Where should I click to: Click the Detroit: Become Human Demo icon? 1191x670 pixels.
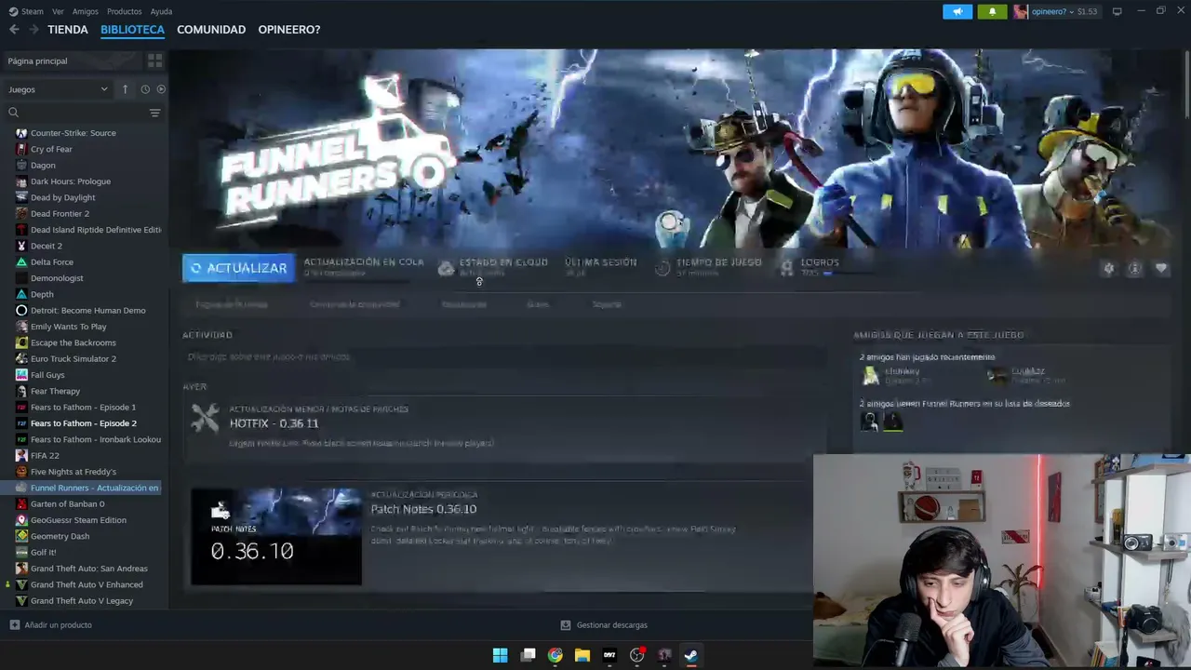[21, 310]
